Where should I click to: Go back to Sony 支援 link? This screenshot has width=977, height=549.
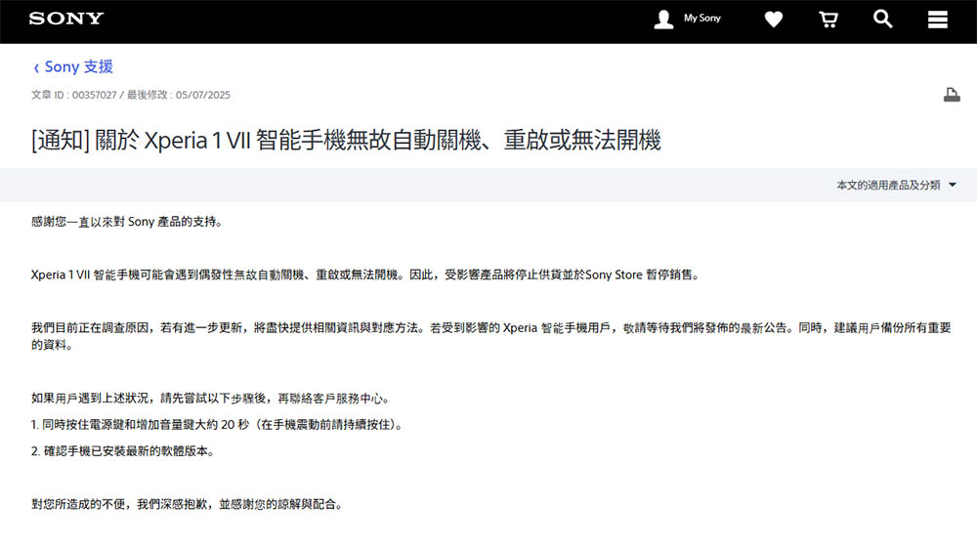click(78, 66)
